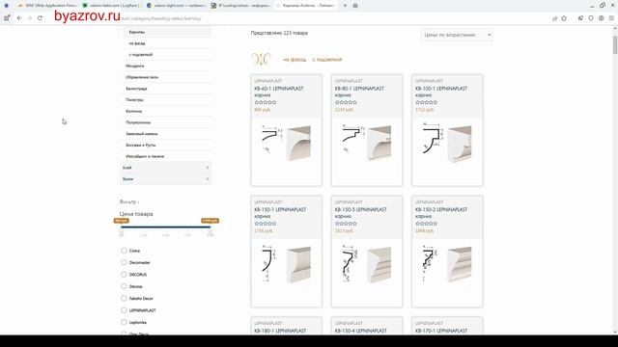
Task: Select the DECORUS brand filter
Action: [124, 274]
